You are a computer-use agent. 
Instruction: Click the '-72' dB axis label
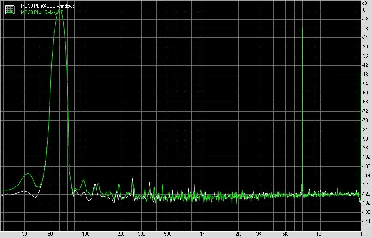point(365,111)
